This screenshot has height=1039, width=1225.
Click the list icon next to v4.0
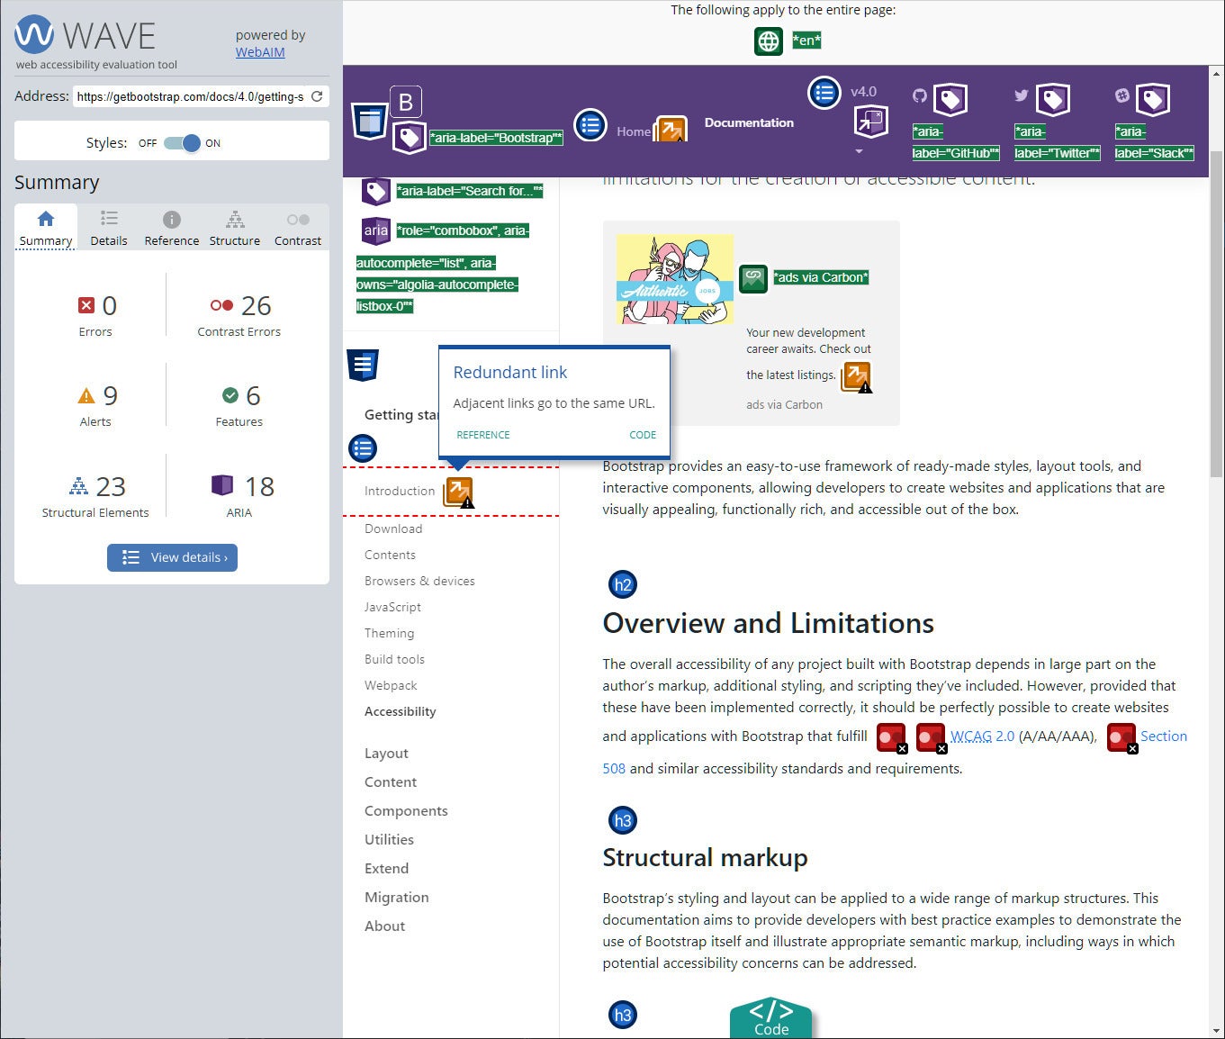click(x=824, y=92)
